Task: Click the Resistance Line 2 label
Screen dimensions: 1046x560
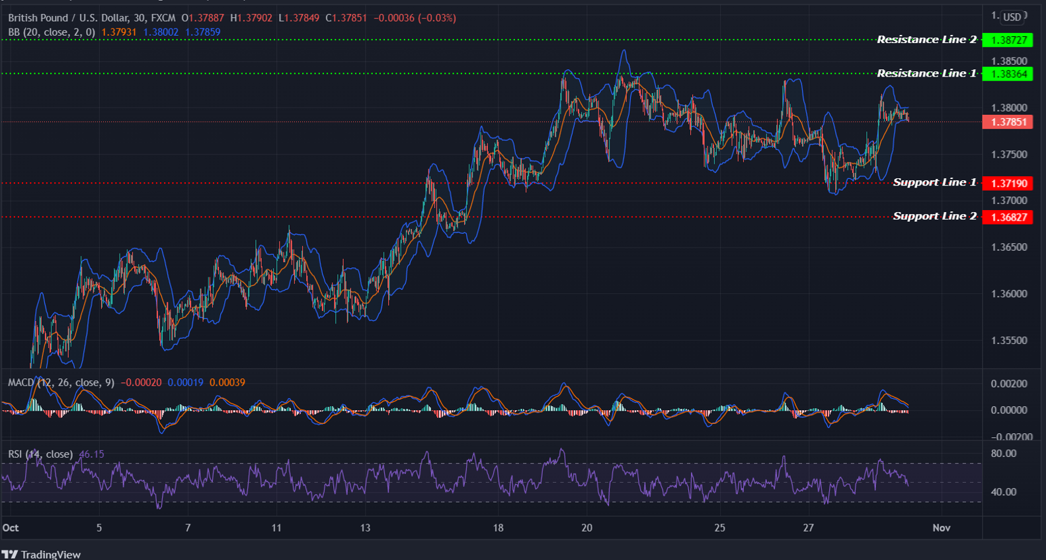Action: pyautogui.click(x=926, y=40)
